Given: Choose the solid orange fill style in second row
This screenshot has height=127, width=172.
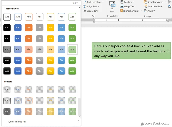Looking at the screenshot, I should pyautogui.click(x=29, y=28).
